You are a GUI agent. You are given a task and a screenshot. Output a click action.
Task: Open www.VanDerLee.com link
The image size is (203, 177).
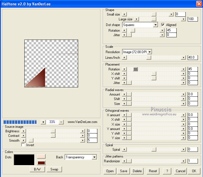pyautogui.click(x=82, y=122)
